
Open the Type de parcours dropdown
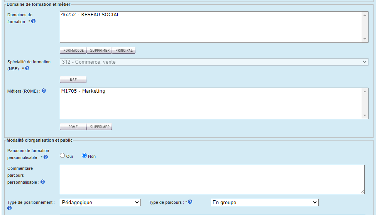click(x=264, y=203)
